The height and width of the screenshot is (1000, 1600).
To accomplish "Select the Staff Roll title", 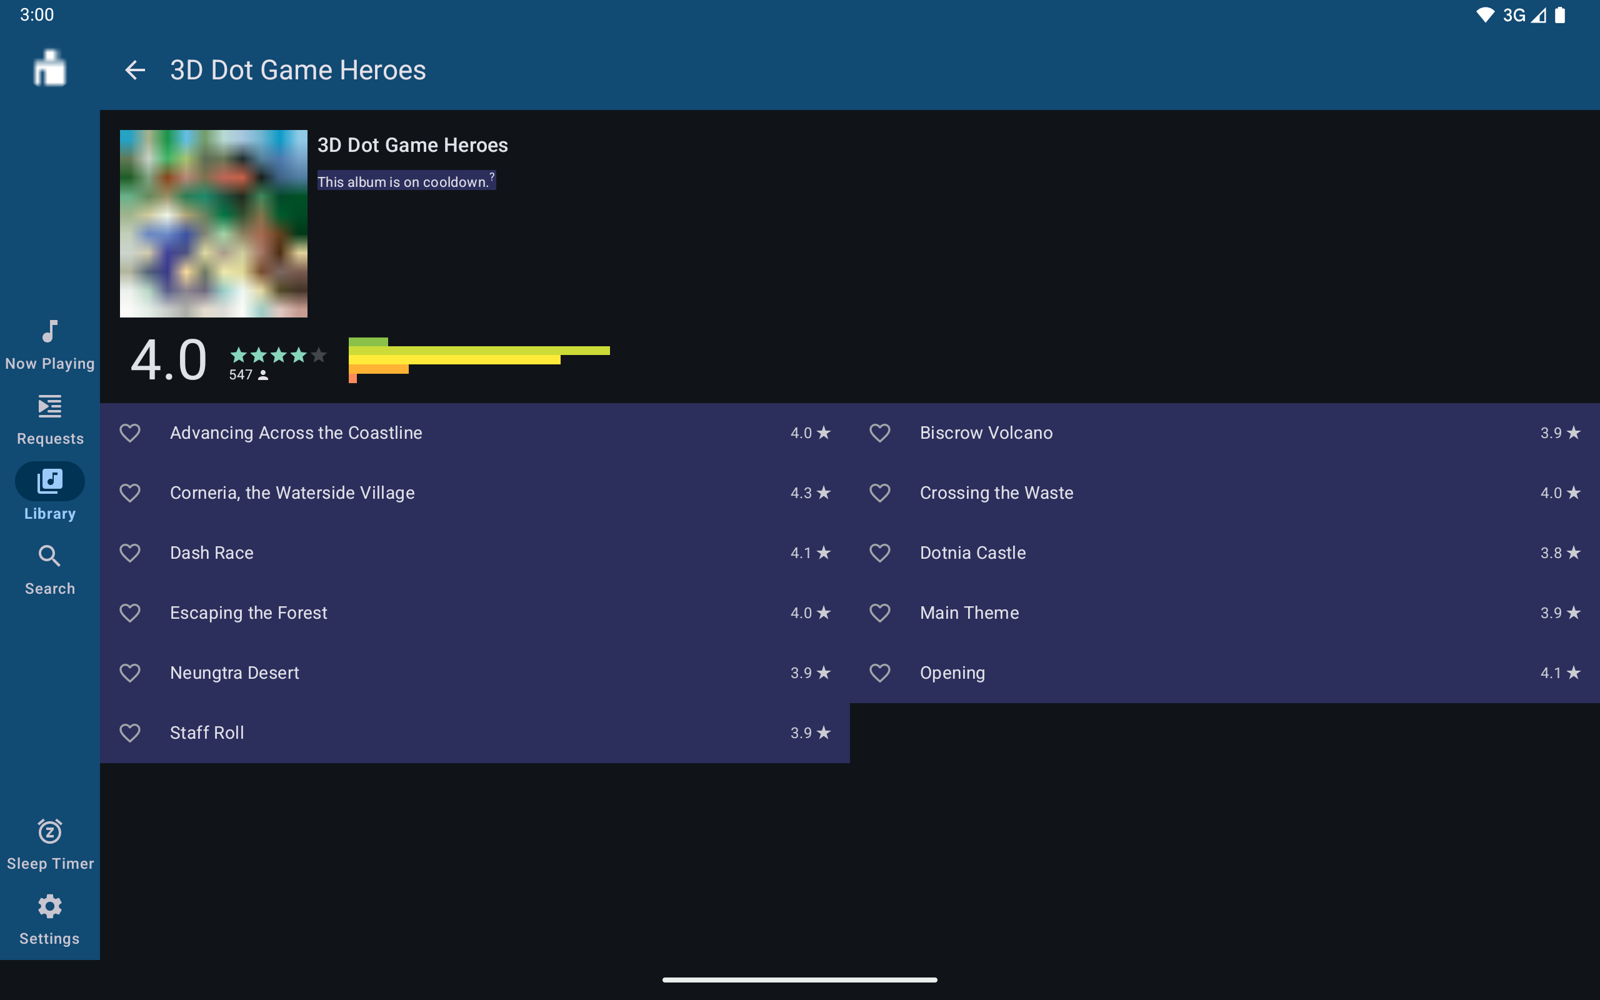I will [x=207, y=732].
